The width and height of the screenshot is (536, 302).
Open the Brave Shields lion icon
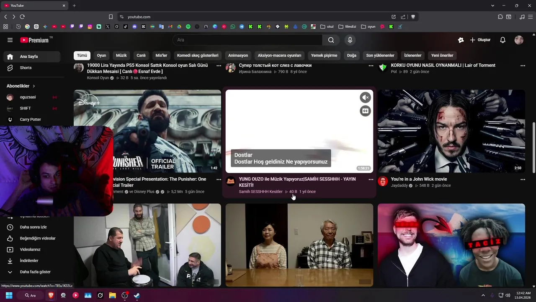pyautogui.click(x=413, y=17)
